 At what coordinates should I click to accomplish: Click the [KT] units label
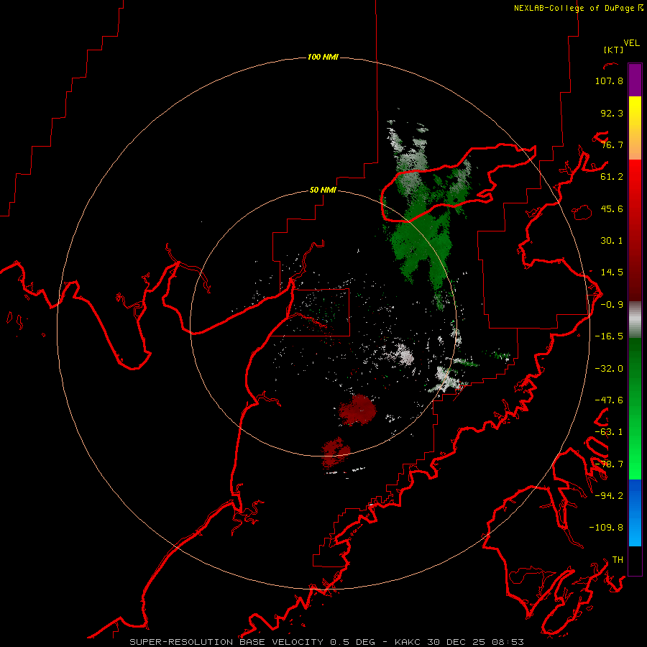[613, 50]
